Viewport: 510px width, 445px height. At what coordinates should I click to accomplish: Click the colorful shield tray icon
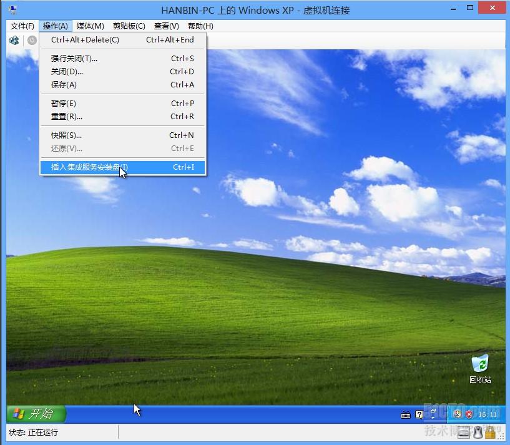point(458,414)
